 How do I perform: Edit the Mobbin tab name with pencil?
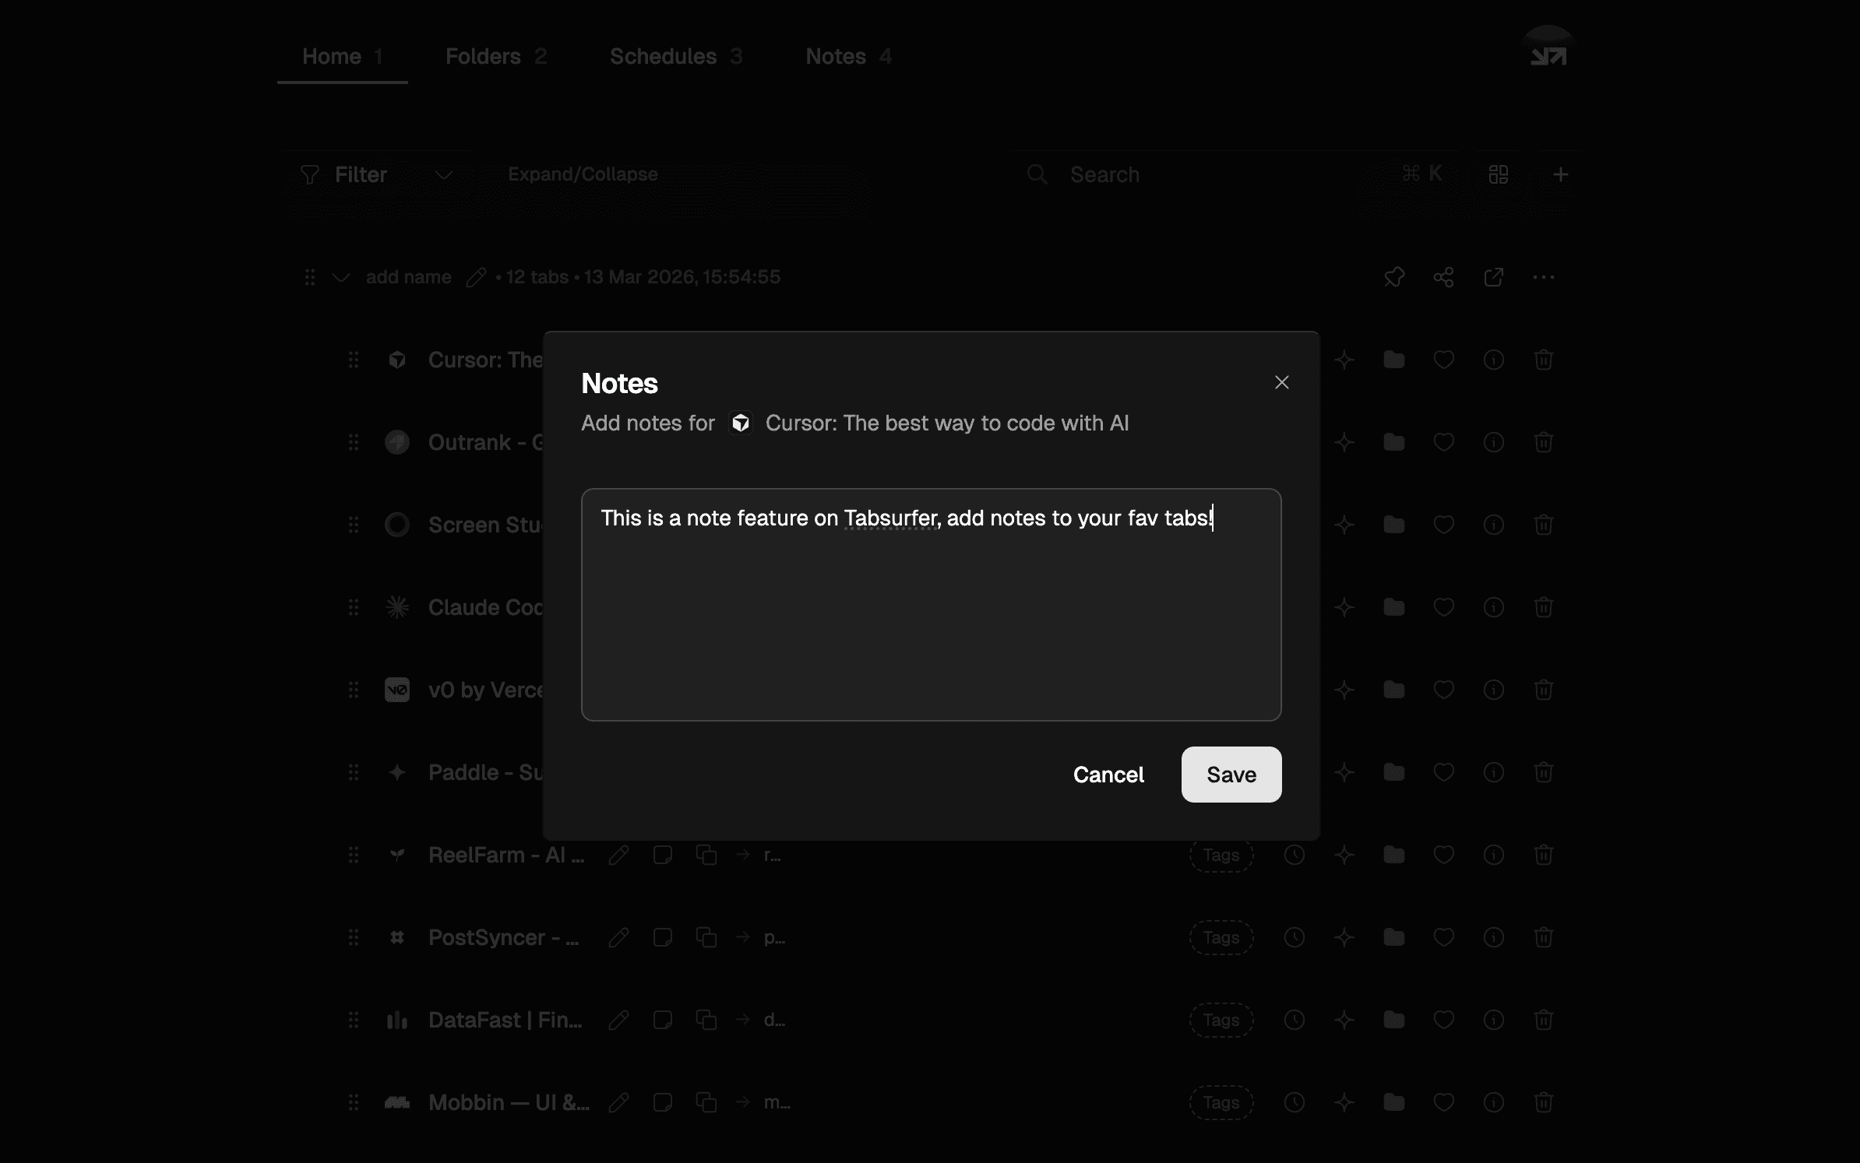(618, 1102)
